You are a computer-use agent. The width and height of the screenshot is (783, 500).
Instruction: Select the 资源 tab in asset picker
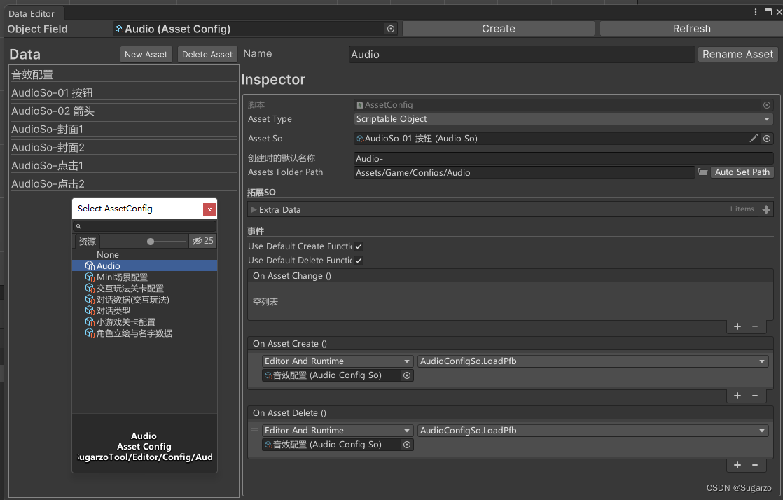pos(88,242)
